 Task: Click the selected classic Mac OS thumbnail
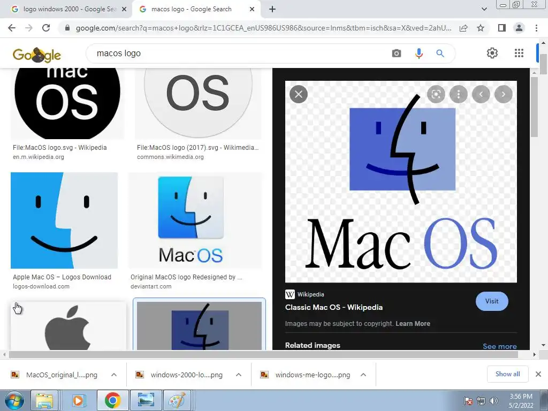tap(199, 326)
